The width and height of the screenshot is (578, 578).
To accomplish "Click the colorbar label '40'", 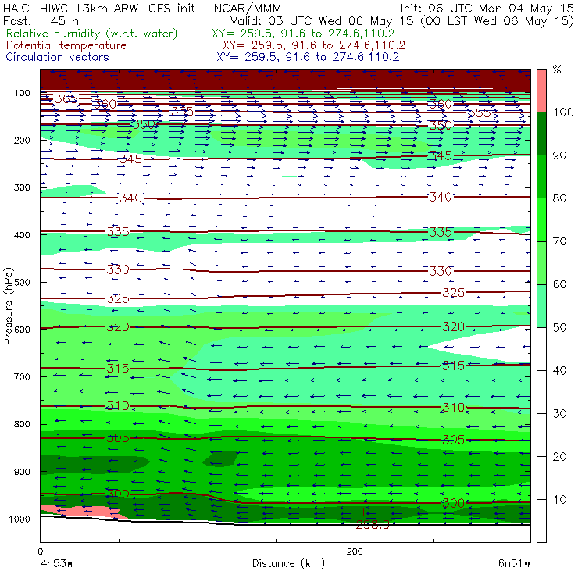I will pyautogui.click(x=560, y=370).
